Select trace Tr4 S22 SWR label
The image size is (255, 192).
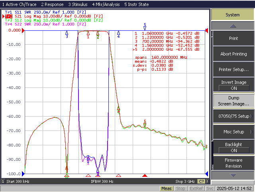pyautogui.click(x=45, y=24)
